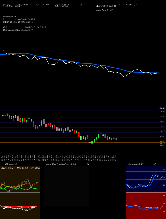Select the 'Day Vol: 0 M' label
Image resolution: width=166 pixels, height=219 pixels.
coord(104,10)
